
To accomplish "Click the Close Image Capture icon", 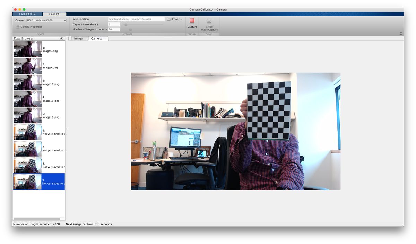I will pos(209,21).
